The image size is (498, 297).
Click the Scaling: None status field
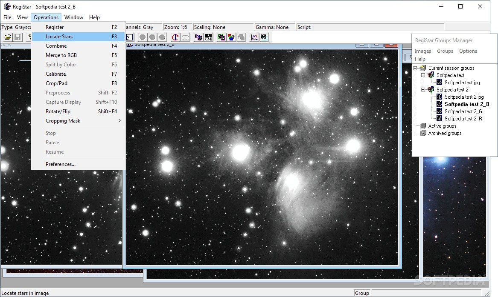point(223,27)
